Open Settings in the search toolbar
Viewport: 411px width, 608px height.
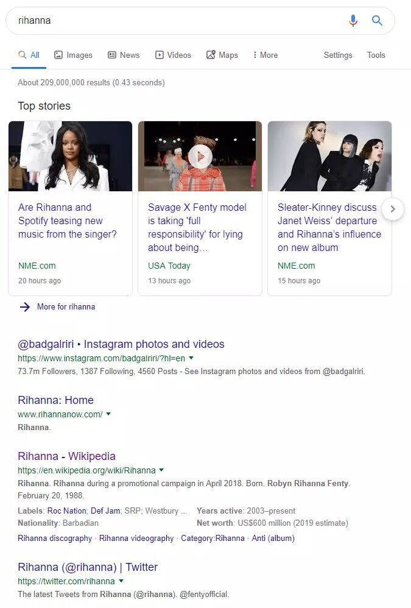(338, 55)
